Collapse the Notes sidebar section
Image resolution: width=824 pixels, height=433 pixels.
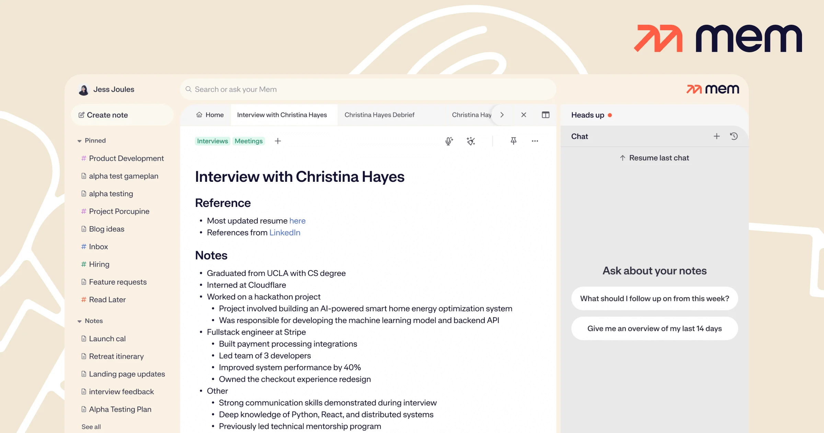[x=80, y=321]
